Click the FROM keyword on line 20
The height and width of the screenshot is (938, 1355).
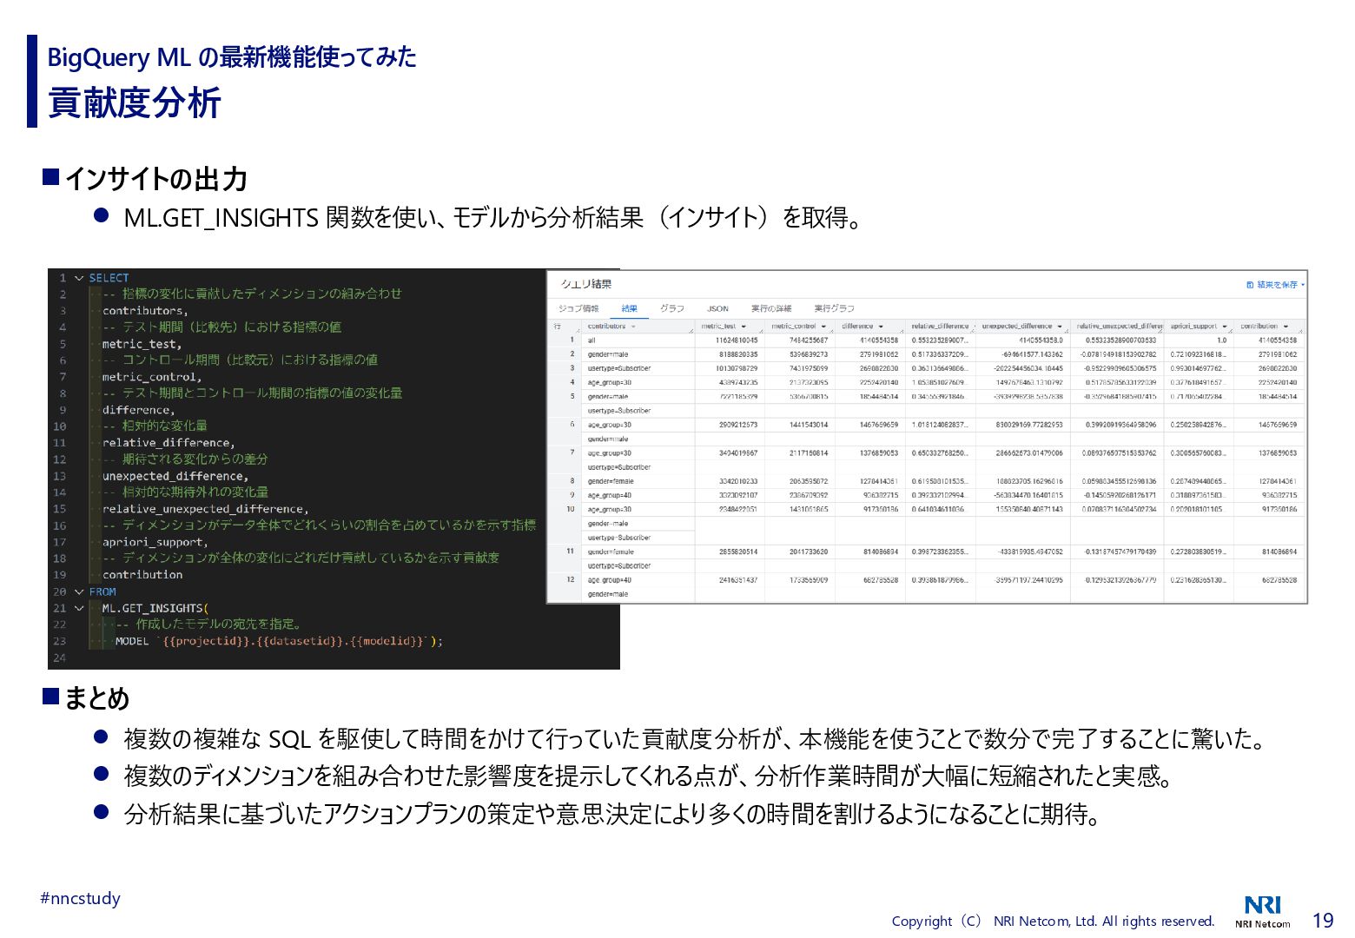coord(102,591)
